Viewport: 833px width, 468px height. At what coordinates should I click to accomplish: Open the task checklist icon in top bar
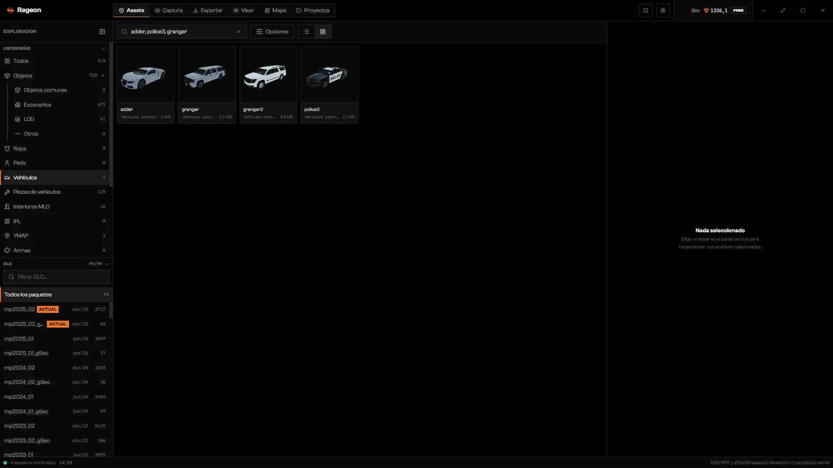point(646,10)
